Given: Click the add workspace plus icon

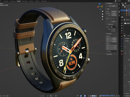Looking at the screenshot, I should click(48, 1).
